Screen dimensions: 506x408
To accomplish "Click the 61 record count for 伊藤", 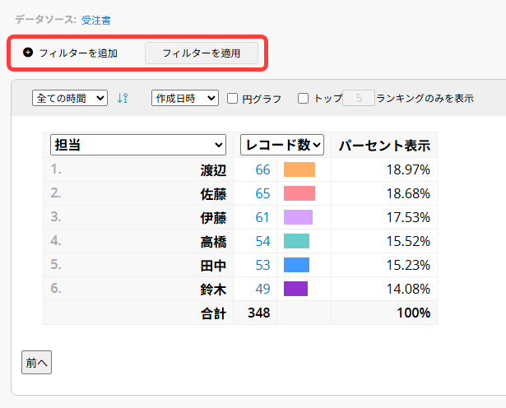I will (x=262, y=218).
